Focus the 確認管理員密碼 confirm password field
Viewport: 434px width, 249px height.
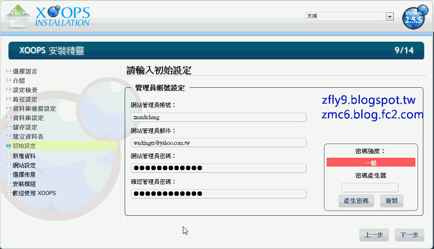tap(219, 194)
